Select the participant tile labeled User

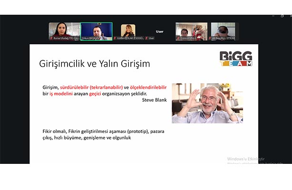(160, 31)
